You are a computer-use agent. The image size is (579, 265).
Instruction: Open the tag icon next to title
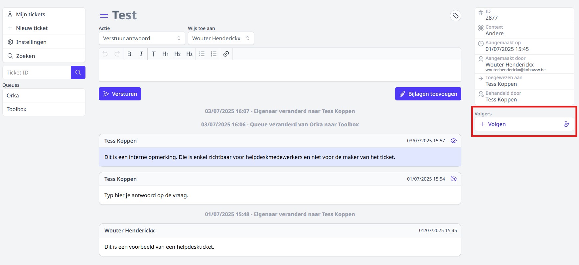455,16
